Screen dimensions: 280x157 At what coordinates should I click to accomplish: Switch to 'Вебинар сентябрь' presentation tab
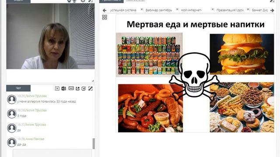158,10
